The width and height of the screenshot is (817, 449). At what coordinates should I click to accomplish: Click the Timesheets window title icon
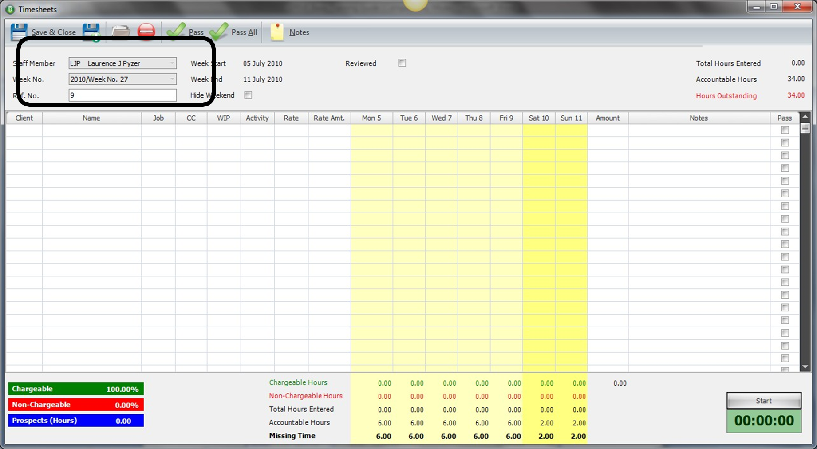click(10, 9)
